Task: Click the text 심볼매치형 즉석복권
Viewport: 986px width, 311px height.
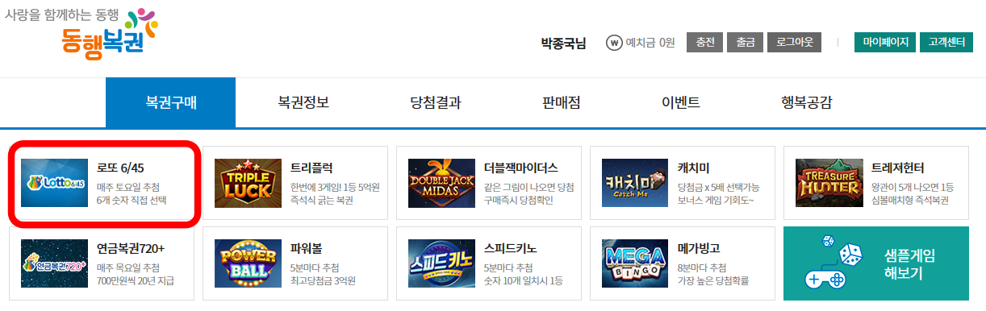Action: [910, 200]
